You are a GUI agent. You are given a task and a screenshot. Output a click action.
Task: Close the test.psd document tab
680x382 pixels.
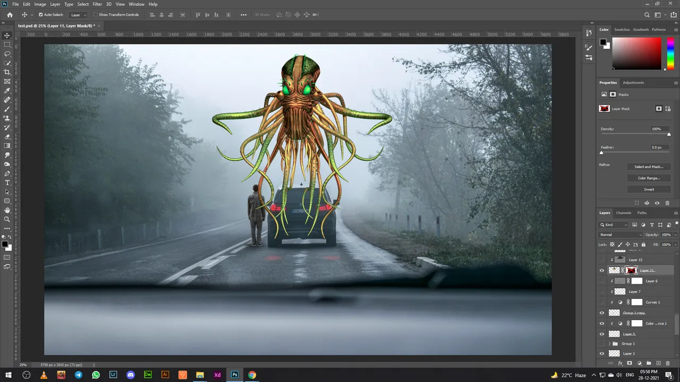coord(99,25)
